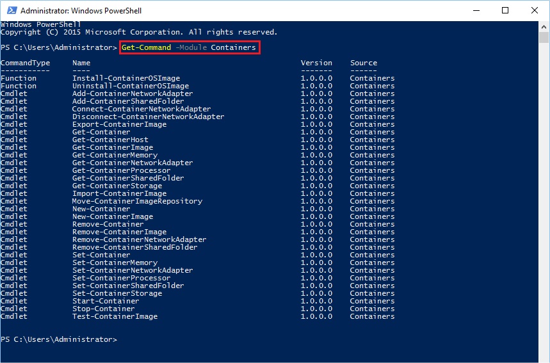Image resolution: width=550 pixels, height=363 pixels.
Task: Select Disconnect-ContainerNetworkAdapter entry
Action: 149,117
